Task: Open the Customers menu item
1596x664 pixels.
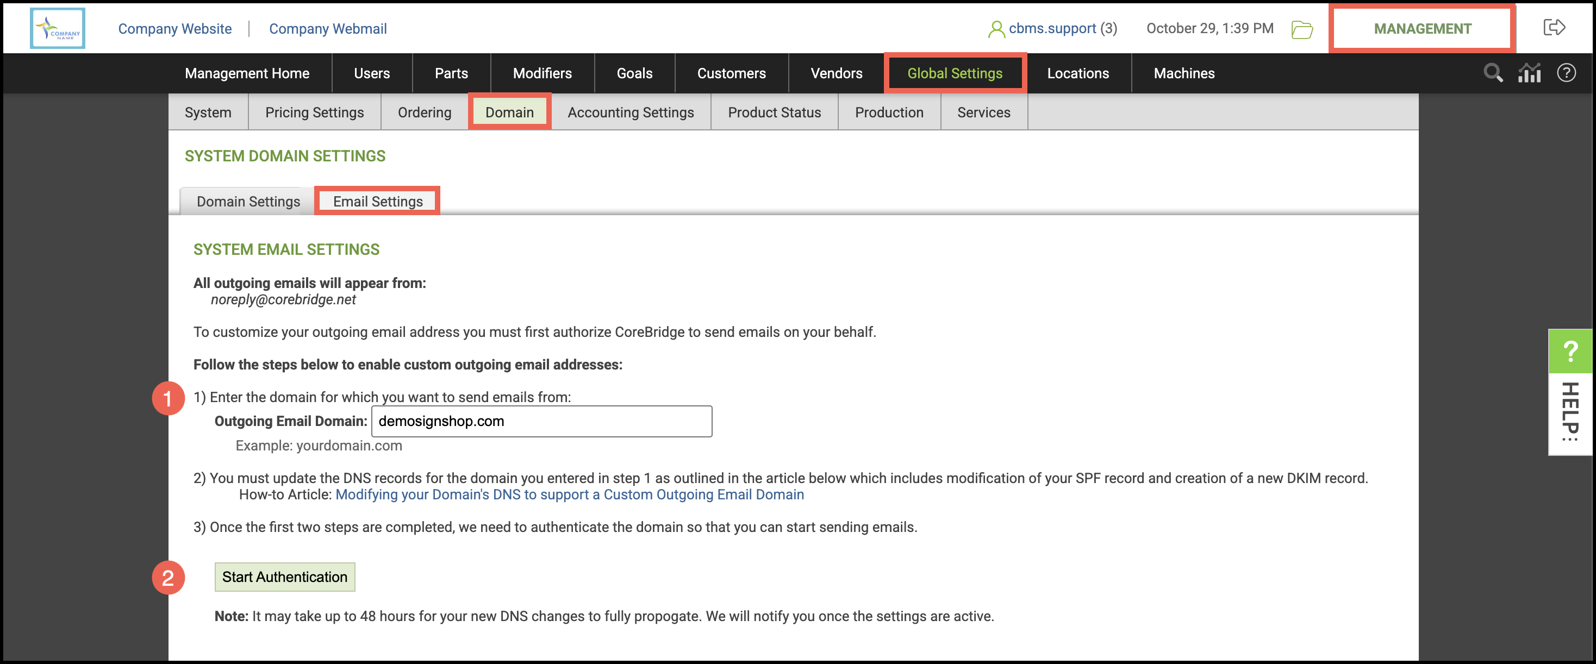Action: click(x=731, y=73)
